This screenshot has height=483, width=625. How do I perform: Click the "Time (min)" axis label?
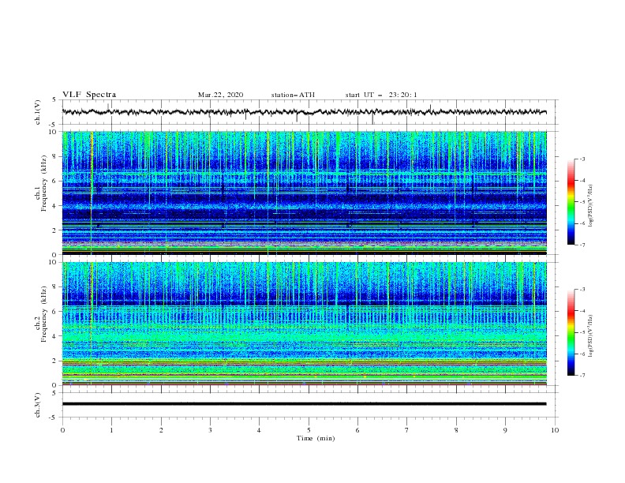(316, 438)
